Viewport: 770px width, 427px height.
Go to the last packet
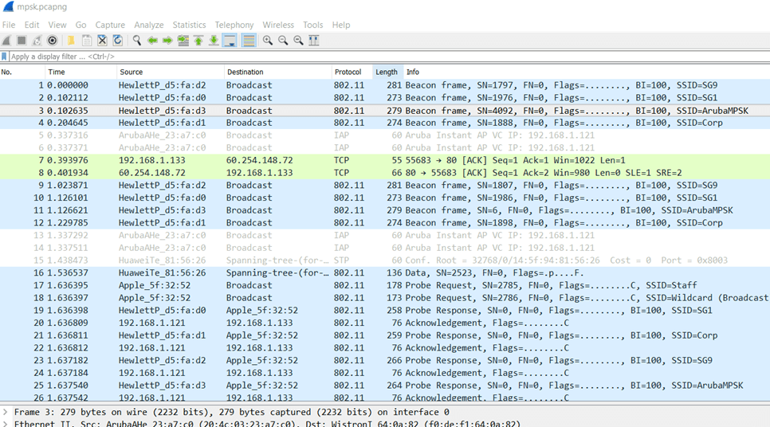[x=214, y=41]
